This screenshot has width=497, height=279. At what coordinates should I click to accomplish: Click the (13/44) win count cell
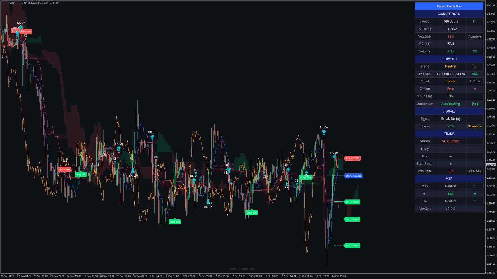(475, 171)
